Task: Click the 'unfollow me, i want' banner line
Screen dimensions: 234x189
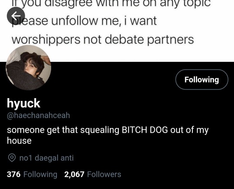Action: point(104,21)
